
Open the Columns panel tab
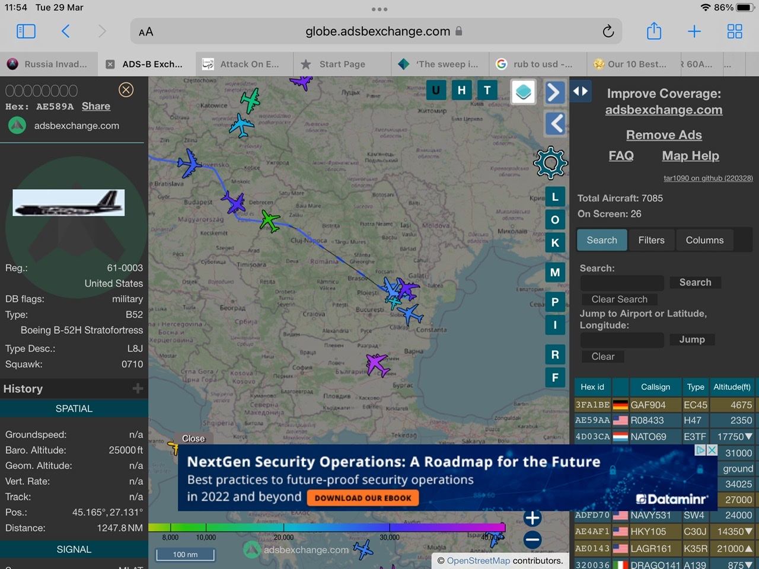coord(704,240)
